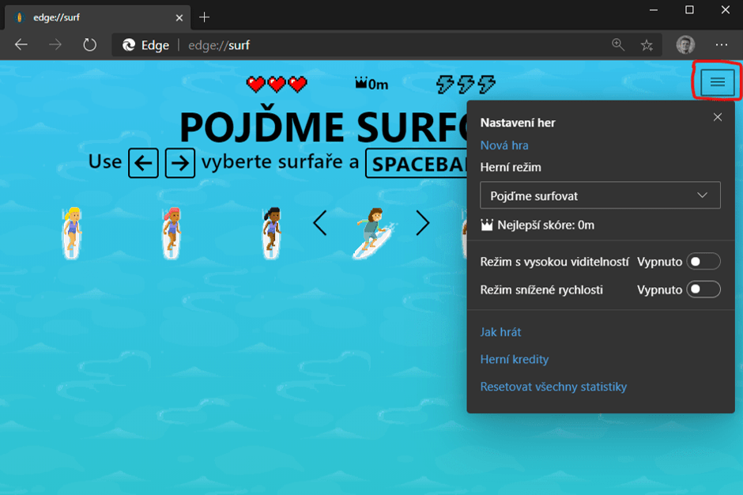This screenshot has width=743, height=495.
Task: Toggle Režim s vysokou viditelností switch
Action: pyautogui.click(x=703, y=262)
